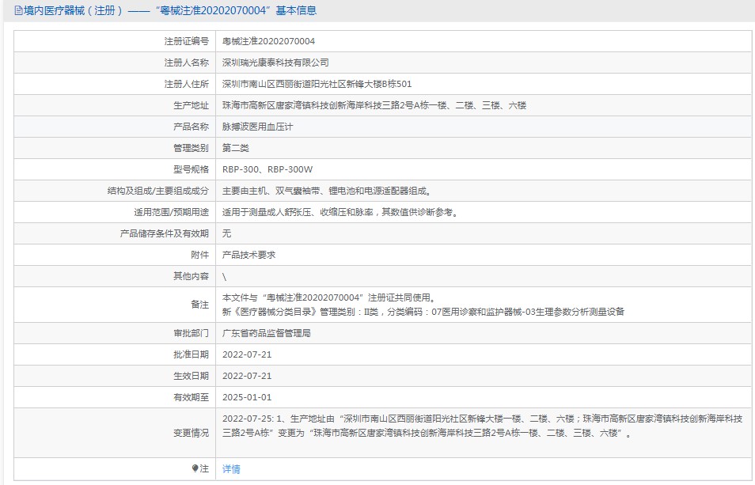Click model spec RBP-300、RBP-300W
This screenshot has height=485, width=755.
click(267, 169)
